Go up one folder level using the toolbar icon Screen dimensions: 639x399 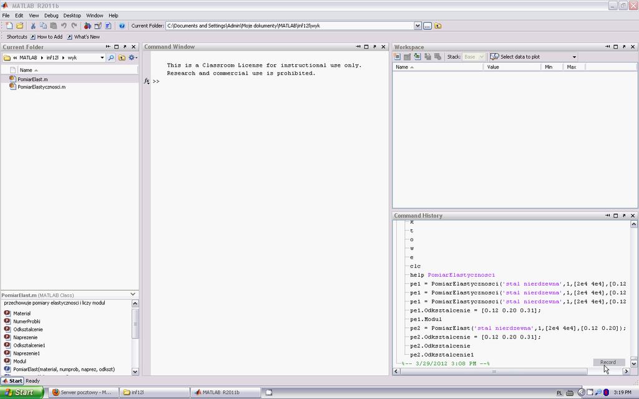[x=437, y=26]
